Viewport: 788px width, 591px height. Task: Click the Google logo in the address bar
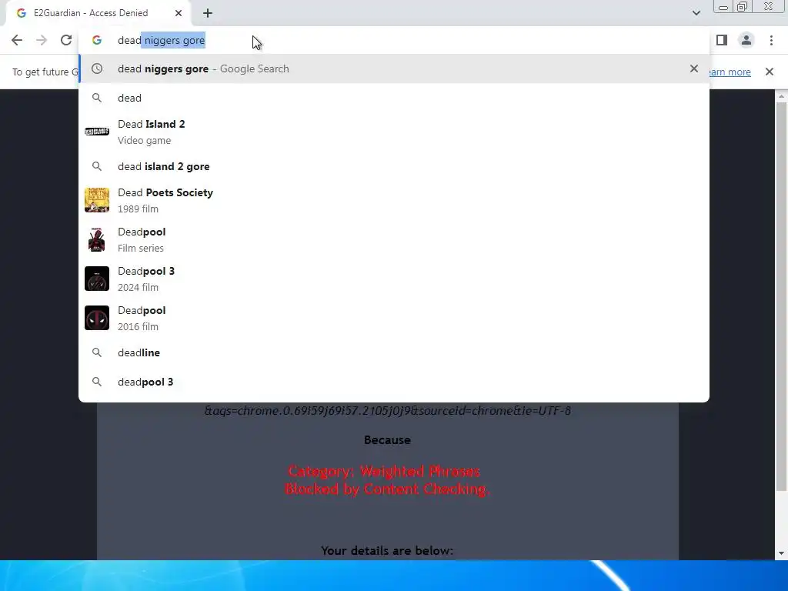click(x=97, y=40)
